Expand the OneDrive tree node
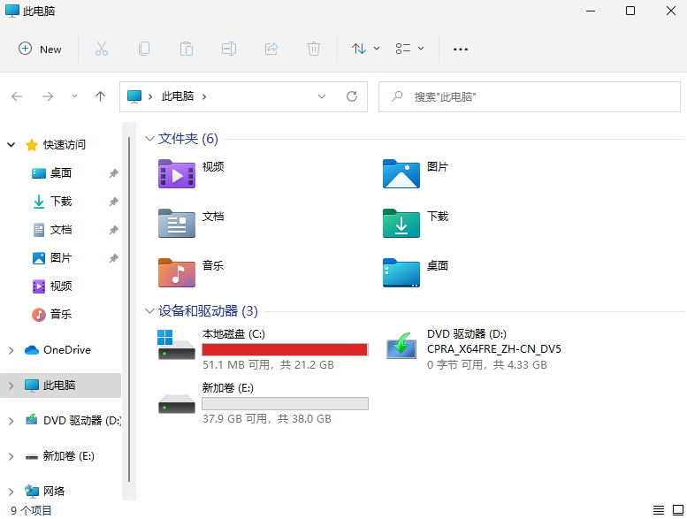Screen dimensions: 687x519 (x=11, y=350)
